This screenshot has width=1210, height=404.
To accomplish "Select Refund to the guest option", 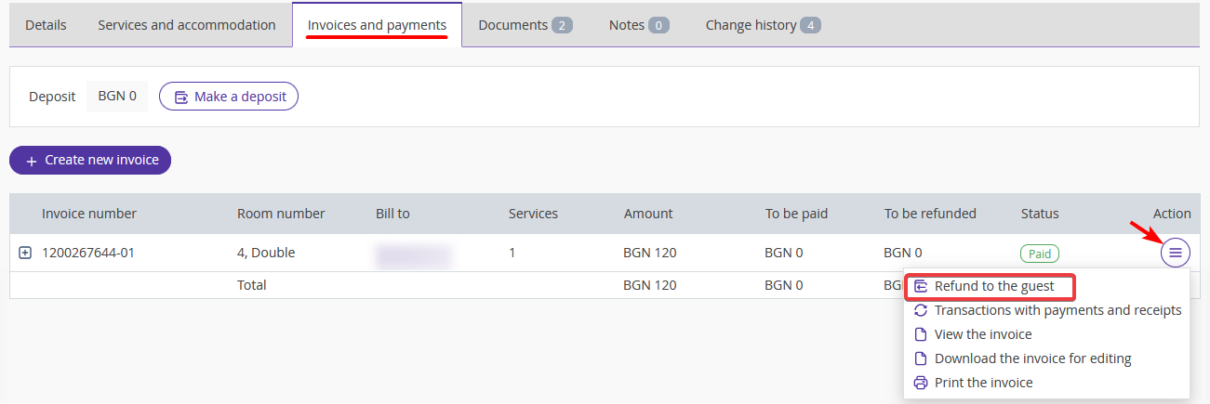I will (x=994, y=286).
